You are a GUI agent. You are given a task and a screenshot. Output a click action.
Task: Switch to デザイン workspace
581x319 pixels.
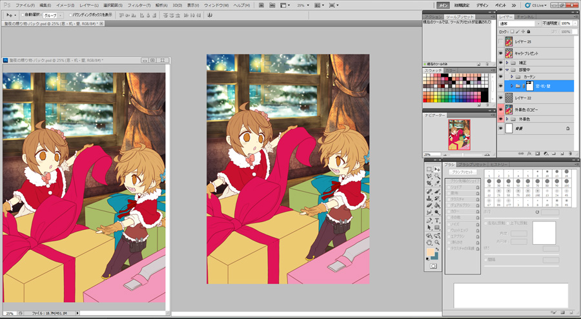482,6
